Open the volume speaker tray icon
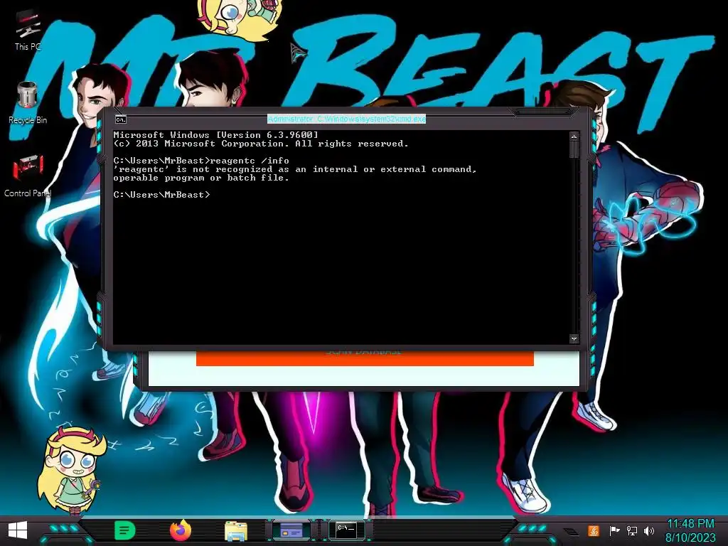Image resolution: width=728 pixels, height=546 pixels. [x=649, y=530]
